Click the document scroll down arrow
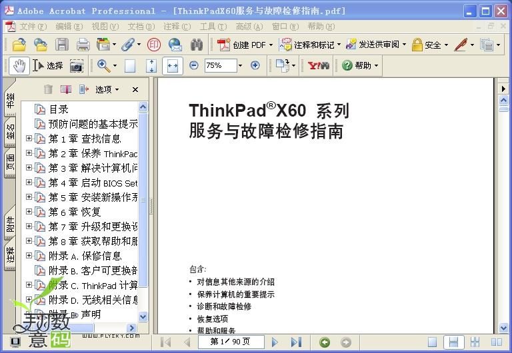 (503, 328)
